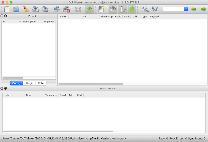Screen dimensions: 208x142
Task: Click the Apid header in message table
Action: point(126,17)
